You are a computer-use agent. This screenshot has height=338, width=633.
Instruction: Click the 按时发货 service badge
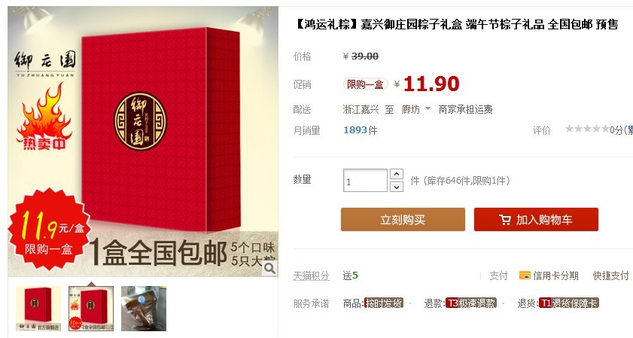383,303
